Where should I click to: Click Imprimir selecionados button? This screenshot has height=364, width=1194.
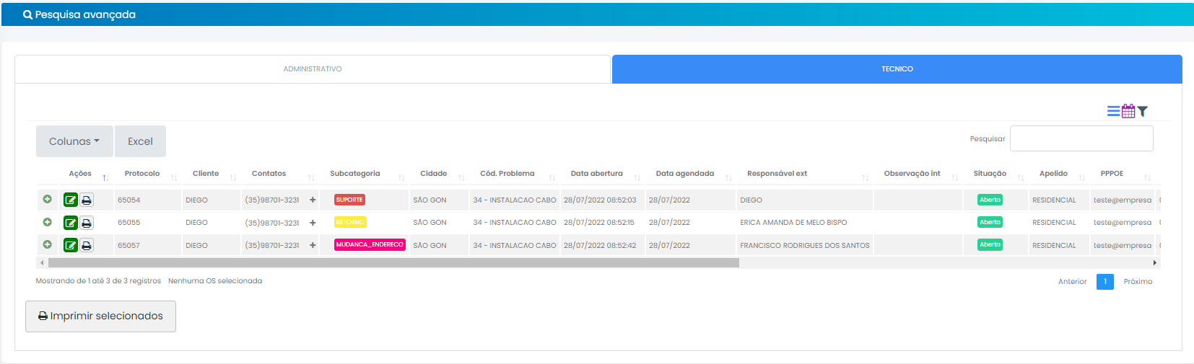[100, 316]
